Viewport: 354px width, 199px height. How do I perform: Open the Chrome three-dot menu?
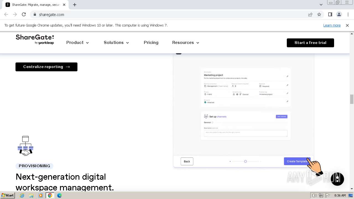(348, 14)
